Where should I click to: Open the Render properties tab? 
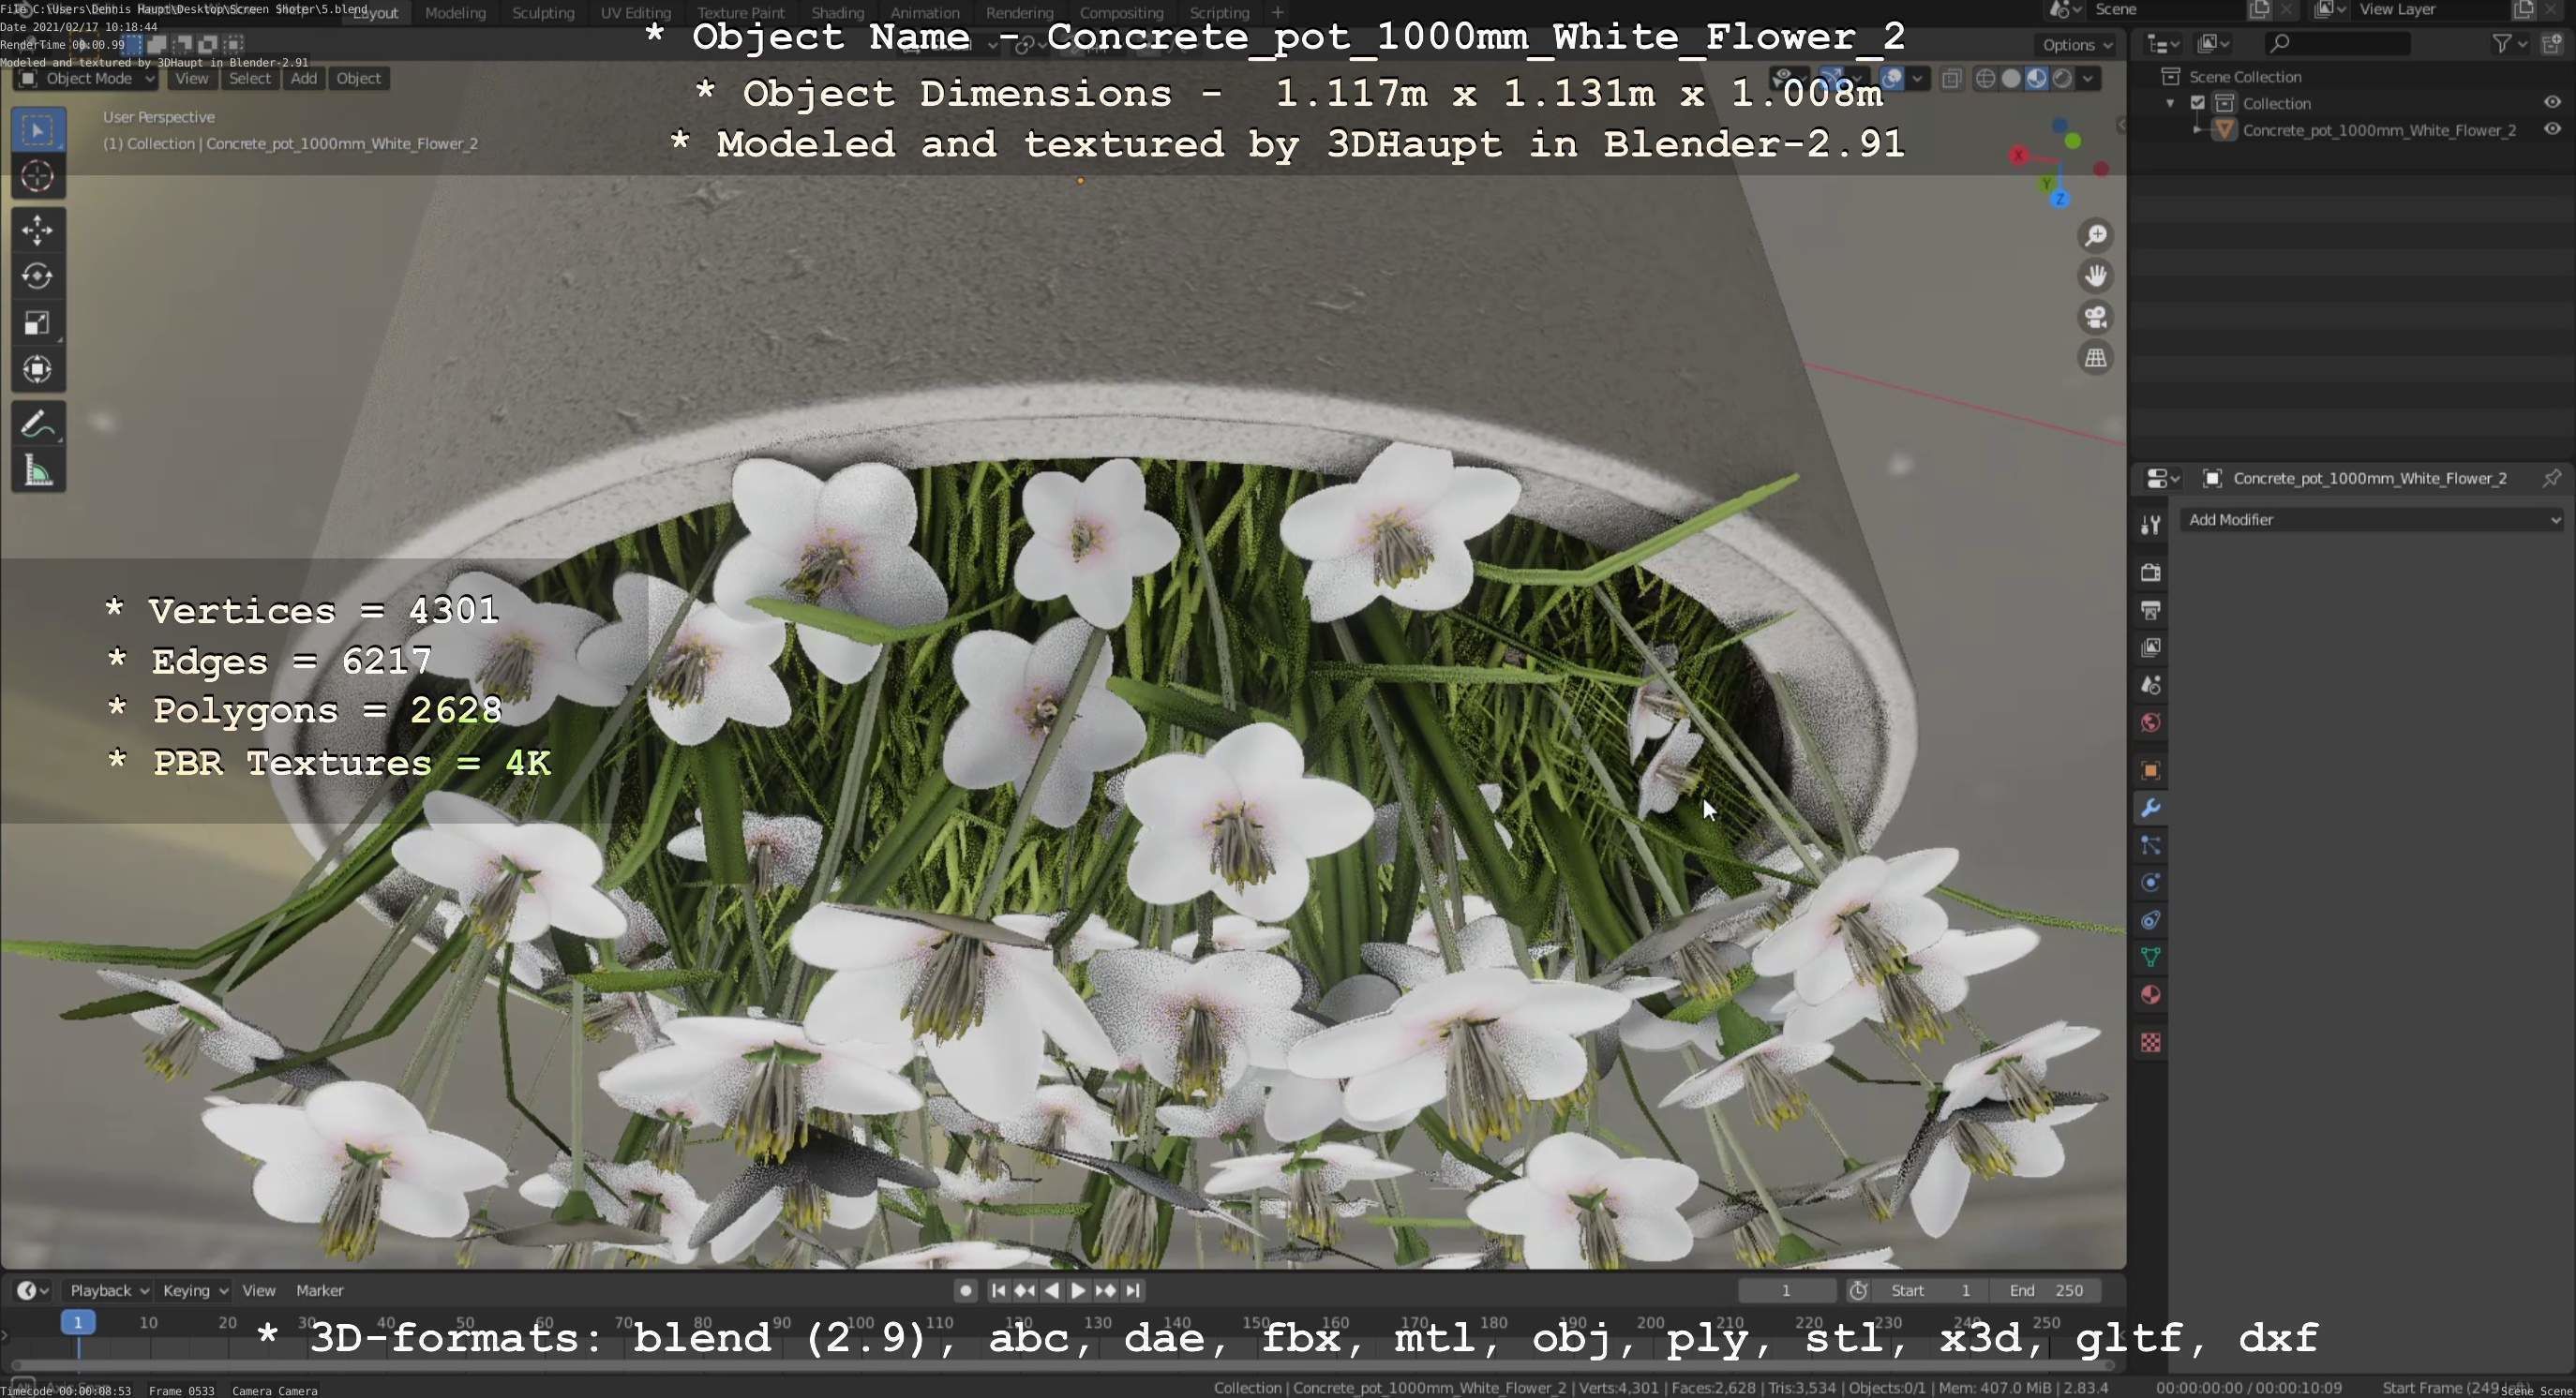click(2150, 572)
